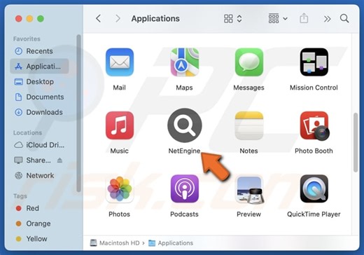
Task: Click the "Podcasts" name label
Action: [x=184, y=214]
